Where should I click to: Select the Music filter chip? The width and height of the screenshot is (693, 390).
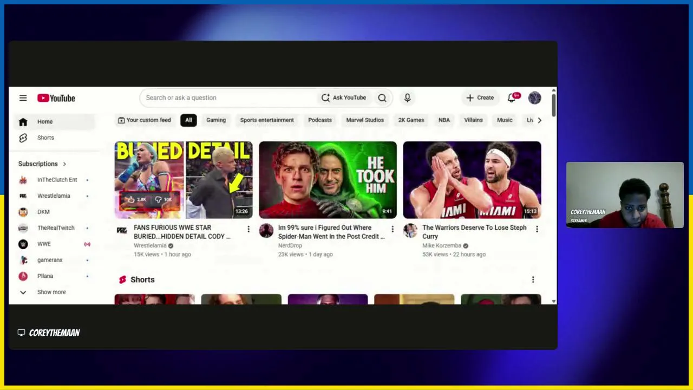[505, 120]
